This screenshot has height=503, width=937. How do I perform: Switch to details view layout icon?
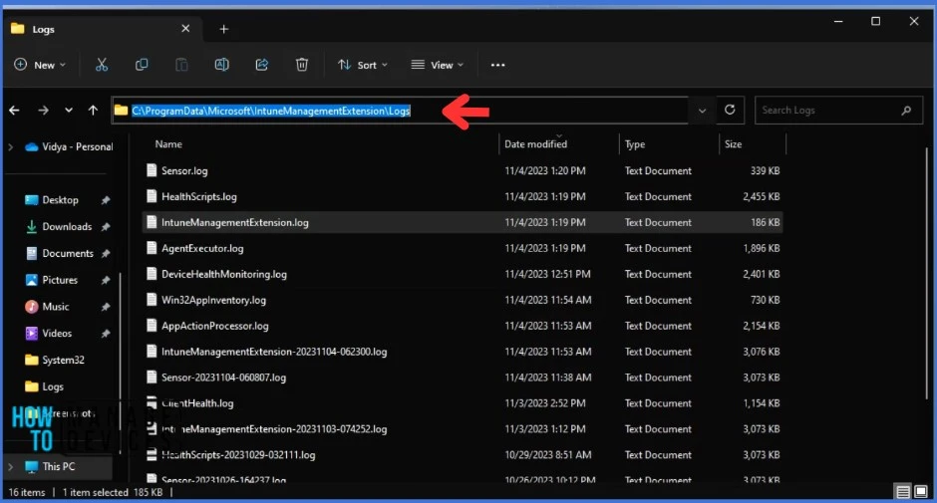pos(903,492)
